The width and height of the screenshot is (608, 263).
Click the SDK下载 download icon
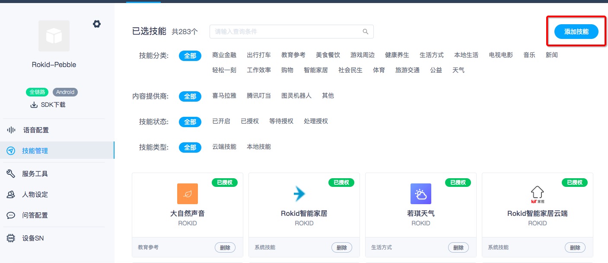tap(34, 105)
